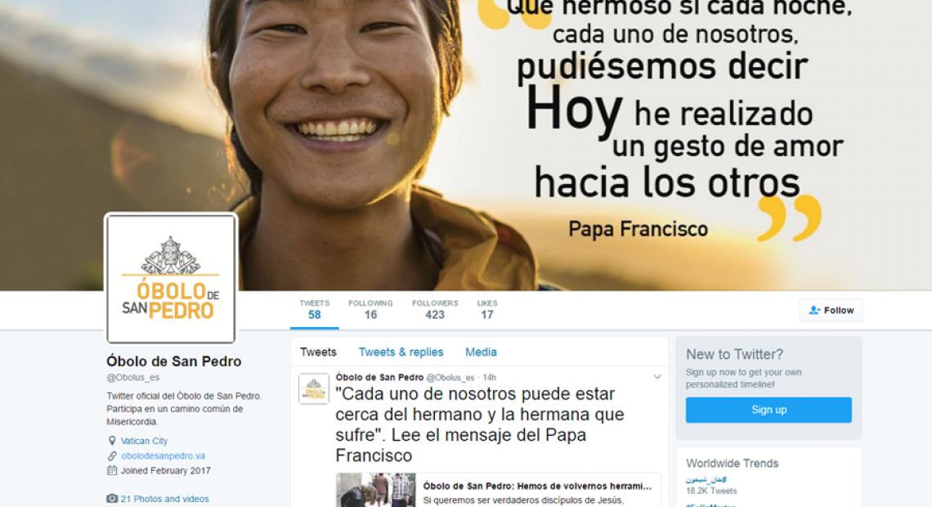Switch to the Tweets & replies tab

click(401, 352)
